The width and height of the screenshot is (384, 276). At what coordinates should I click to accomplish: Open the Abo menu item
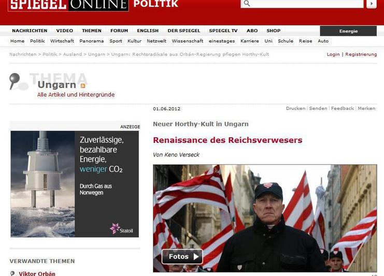click(252, 31)
